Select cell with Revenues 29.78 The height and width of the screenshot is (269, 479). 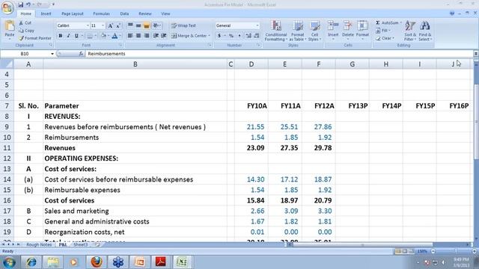click(319, 148)
